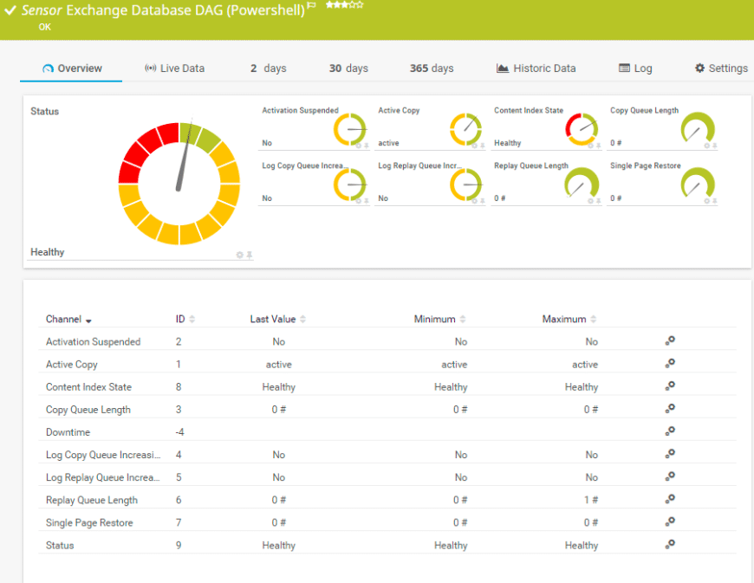This screenshot has width=754, height=583.
Task: Click gear icon on Copy Queue Length gauge
Action: 707,146
